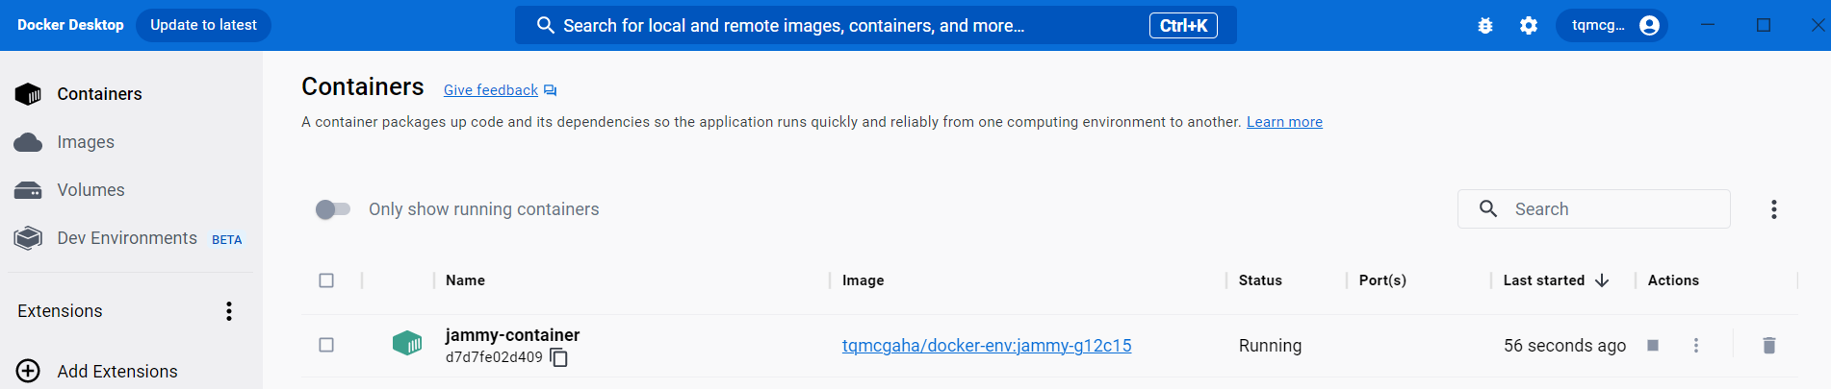Click the Actions column header

pyautogui.click(x=1673, y=280)
